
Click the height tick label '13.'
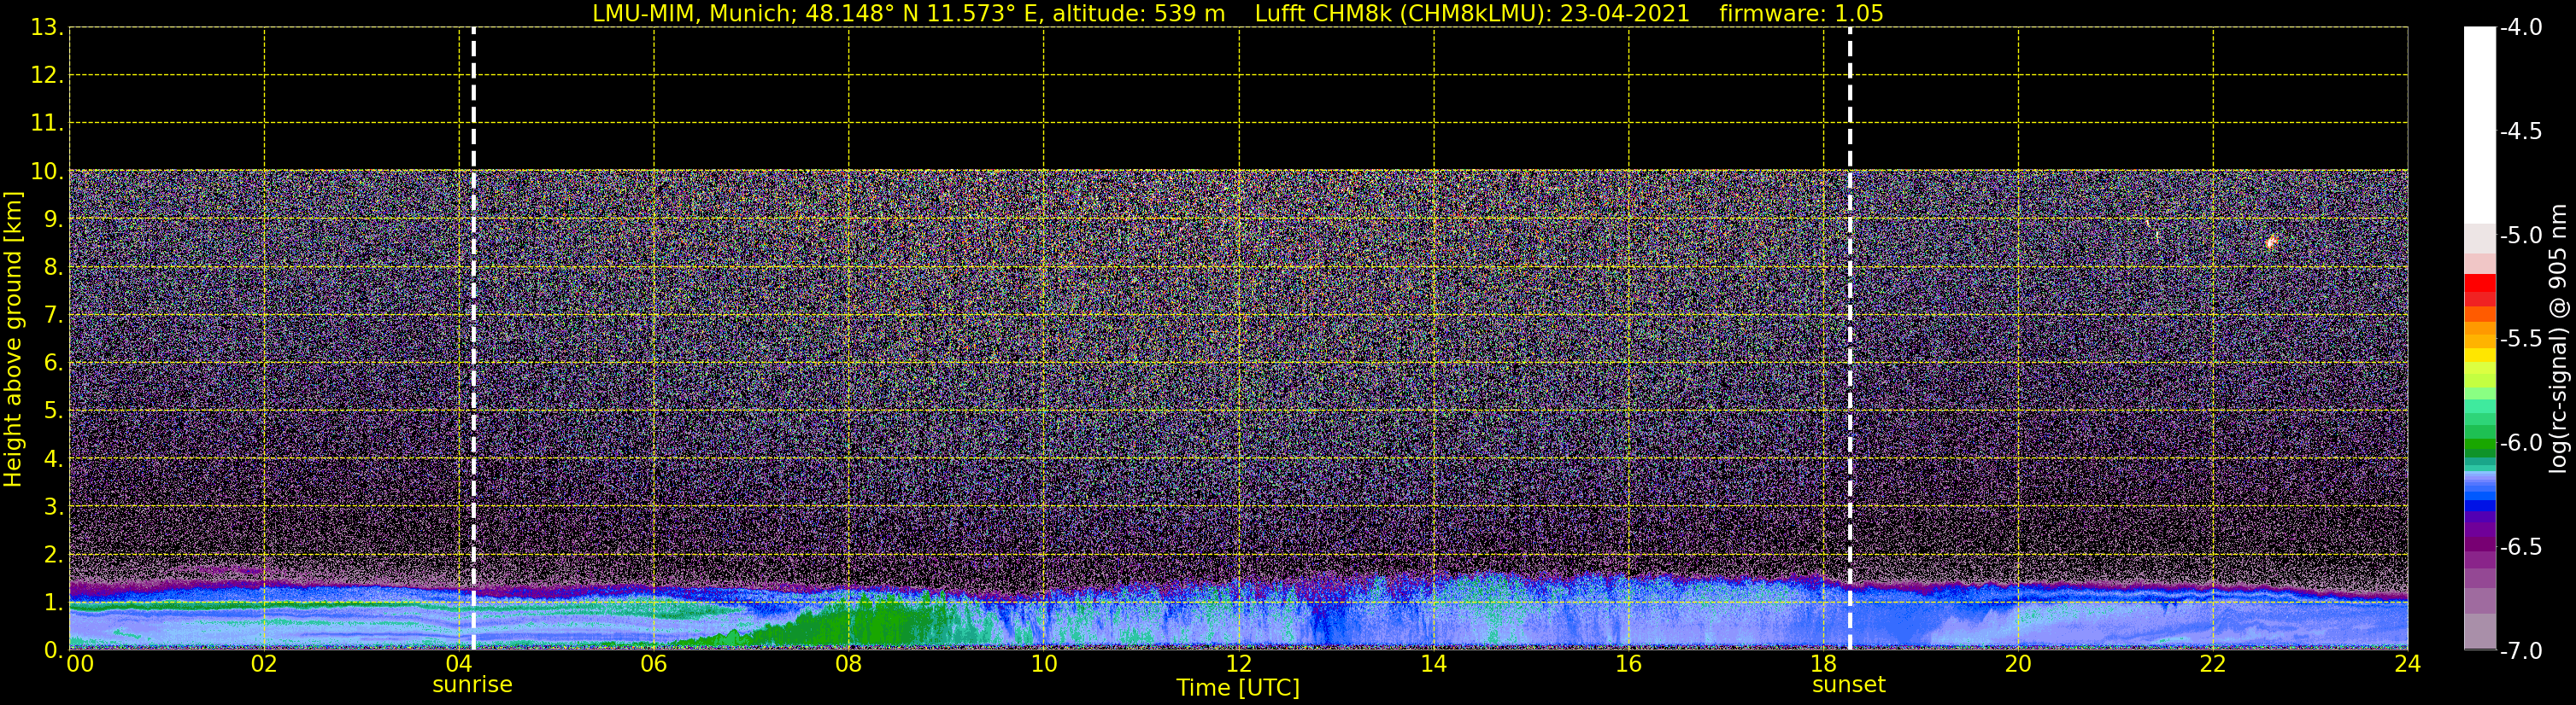tap(47, 28)
